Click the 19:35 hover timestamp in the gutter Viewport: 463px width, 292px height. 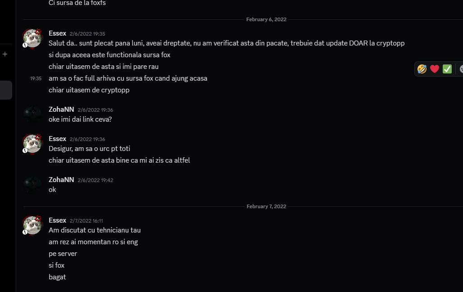36,78
